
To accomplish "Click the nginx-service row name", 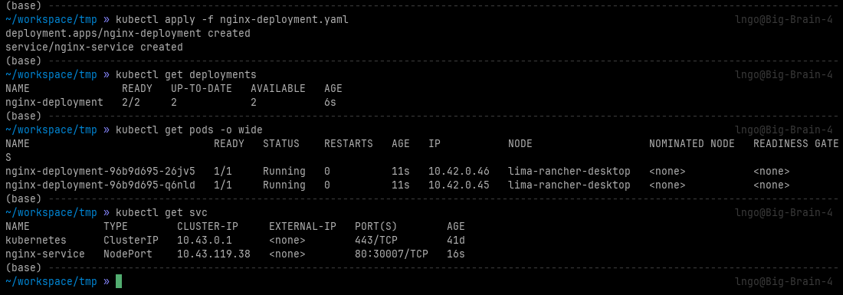I will (45, 254).
